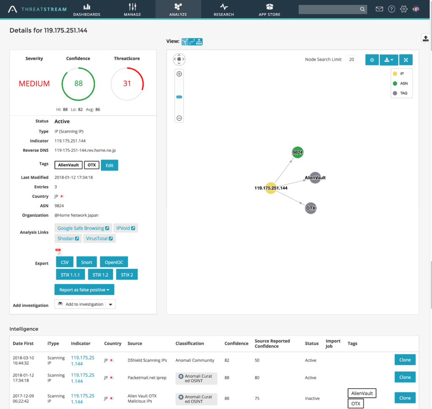Open the help question mark icon
This screenshot has height=409, width=432.
pos(391,9)
